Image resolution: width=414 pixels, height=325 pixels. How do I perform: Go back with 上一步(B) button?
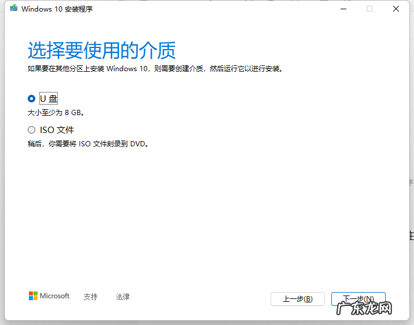click(298, 299)
